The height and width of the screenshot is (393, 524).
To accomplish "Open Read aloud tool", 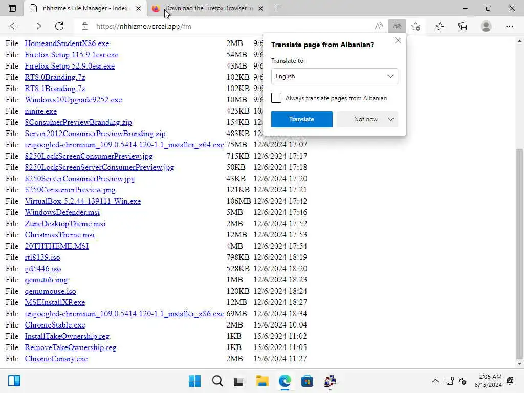I will tap(378, 26).
